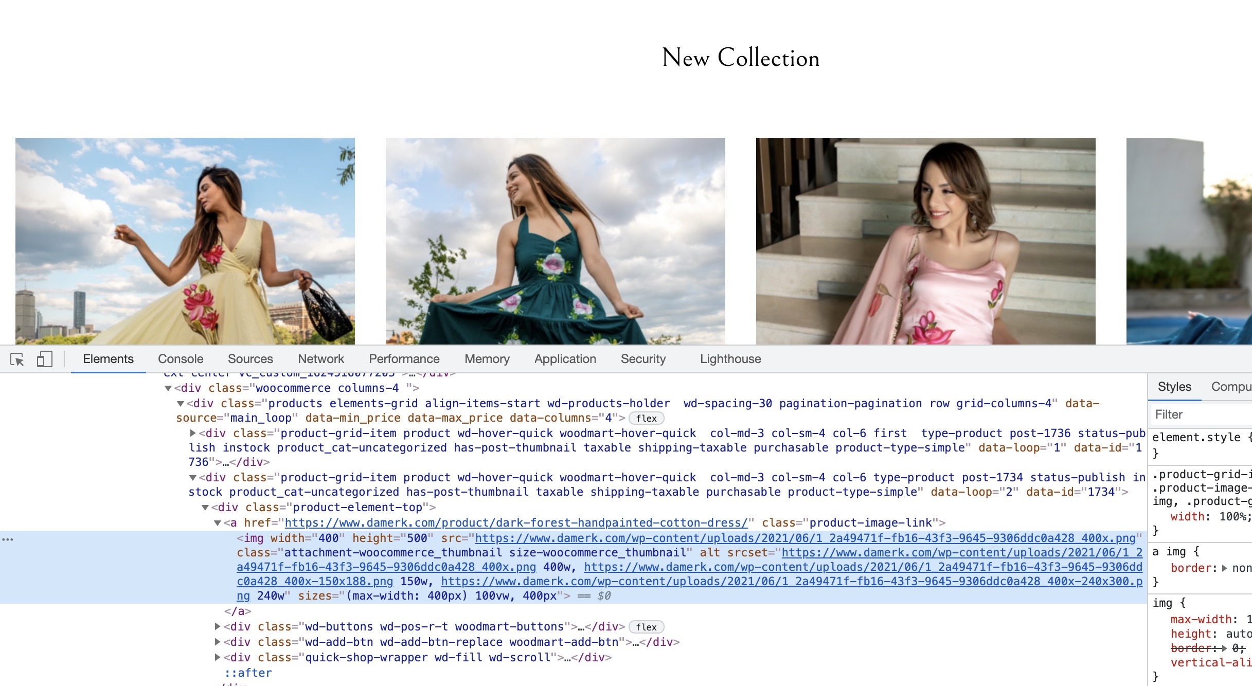Viewport: 1252px width, 686px height.
Task: Switch to the Console tab
Action: (181, 359)
